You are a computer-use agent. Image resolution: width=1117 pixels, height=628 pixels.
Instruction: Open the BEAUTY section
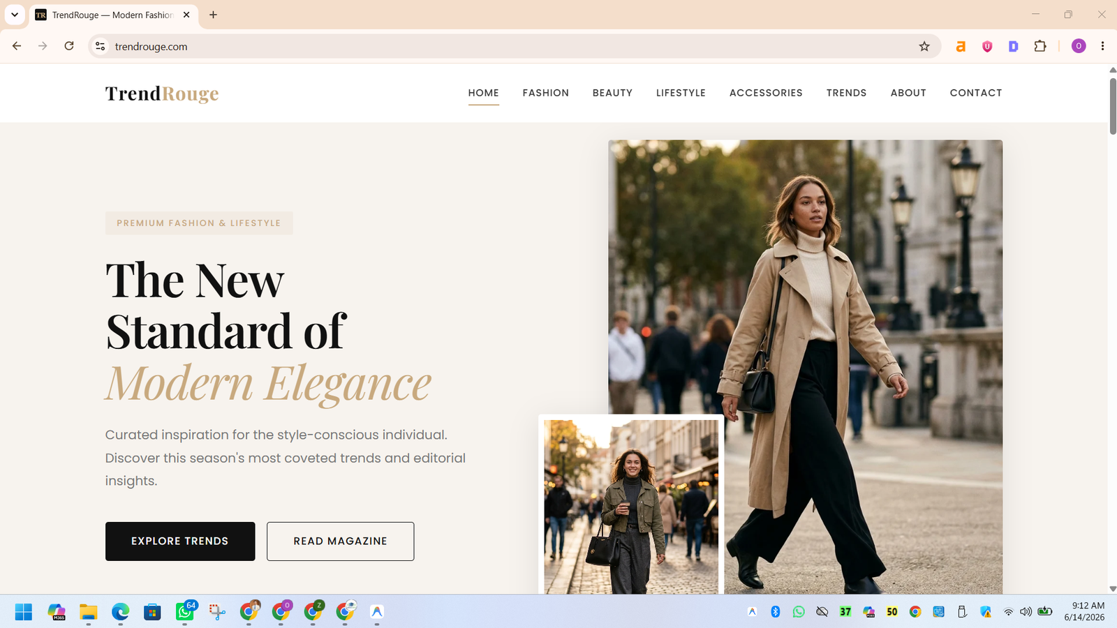coord(612,93)
